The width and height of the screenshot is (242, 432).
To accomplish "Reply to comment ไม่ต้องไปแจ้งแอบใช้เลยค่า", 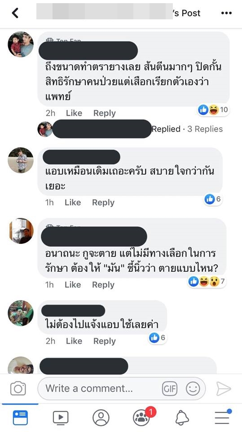I will (x=105, y=341).
